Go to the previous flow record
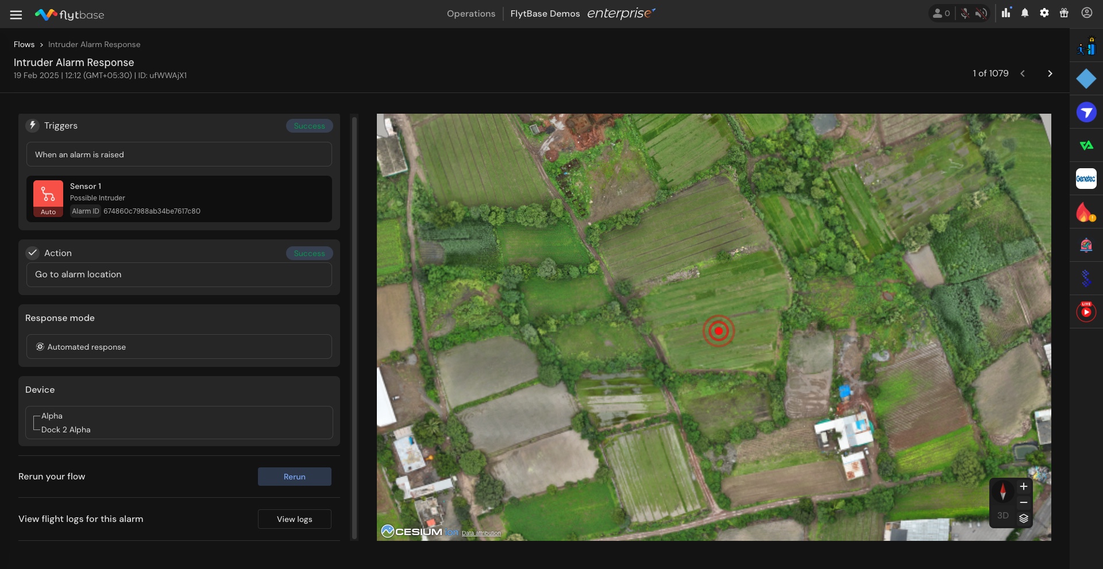 click(1023, 73)
